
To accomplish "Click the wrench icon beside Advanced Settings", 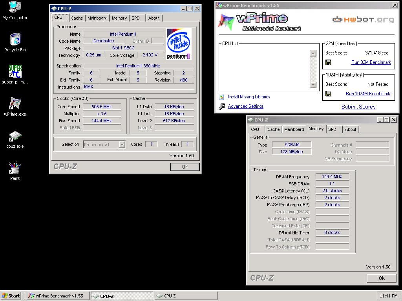I will (x=222, y=106).
